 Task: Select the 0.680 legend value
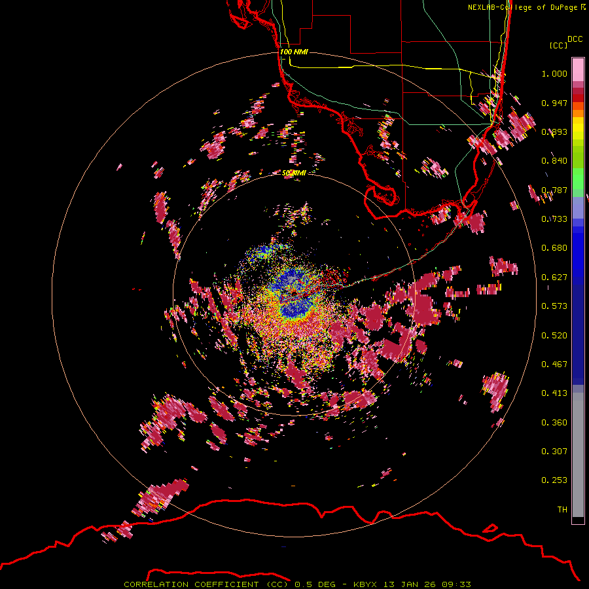point(554,248)
